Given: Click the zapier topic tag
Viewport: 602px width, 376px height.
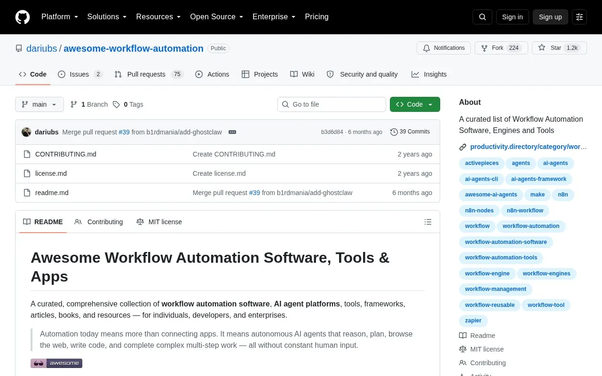Looking at the screenshot, I should tap(473, 321).
